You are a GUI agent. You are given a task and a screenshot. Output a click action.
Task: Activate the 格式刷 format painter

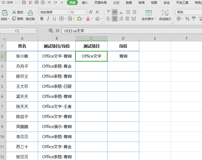(30, 15)
